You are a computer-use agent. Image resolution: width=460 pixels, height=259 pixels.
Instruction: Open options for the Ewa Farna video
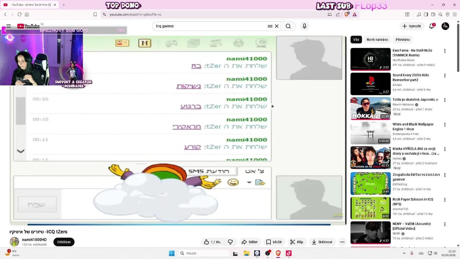[x=445, y=51]
